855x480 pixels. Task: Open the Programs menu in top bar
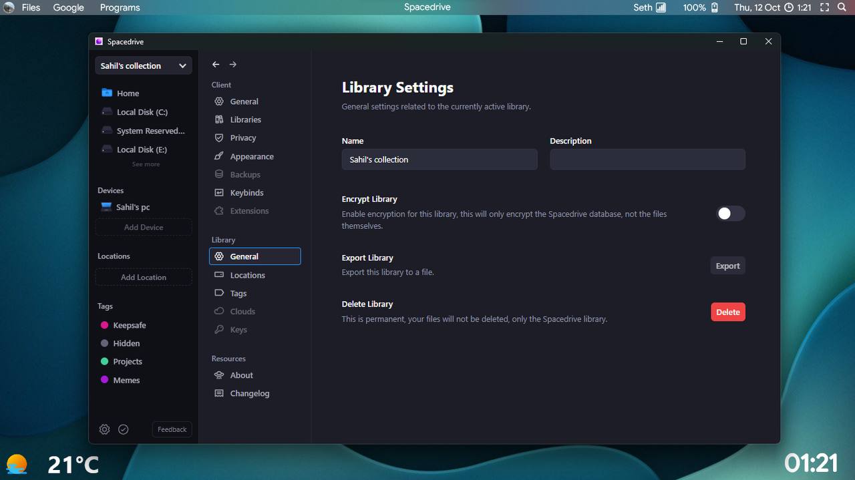click(120, 7)
